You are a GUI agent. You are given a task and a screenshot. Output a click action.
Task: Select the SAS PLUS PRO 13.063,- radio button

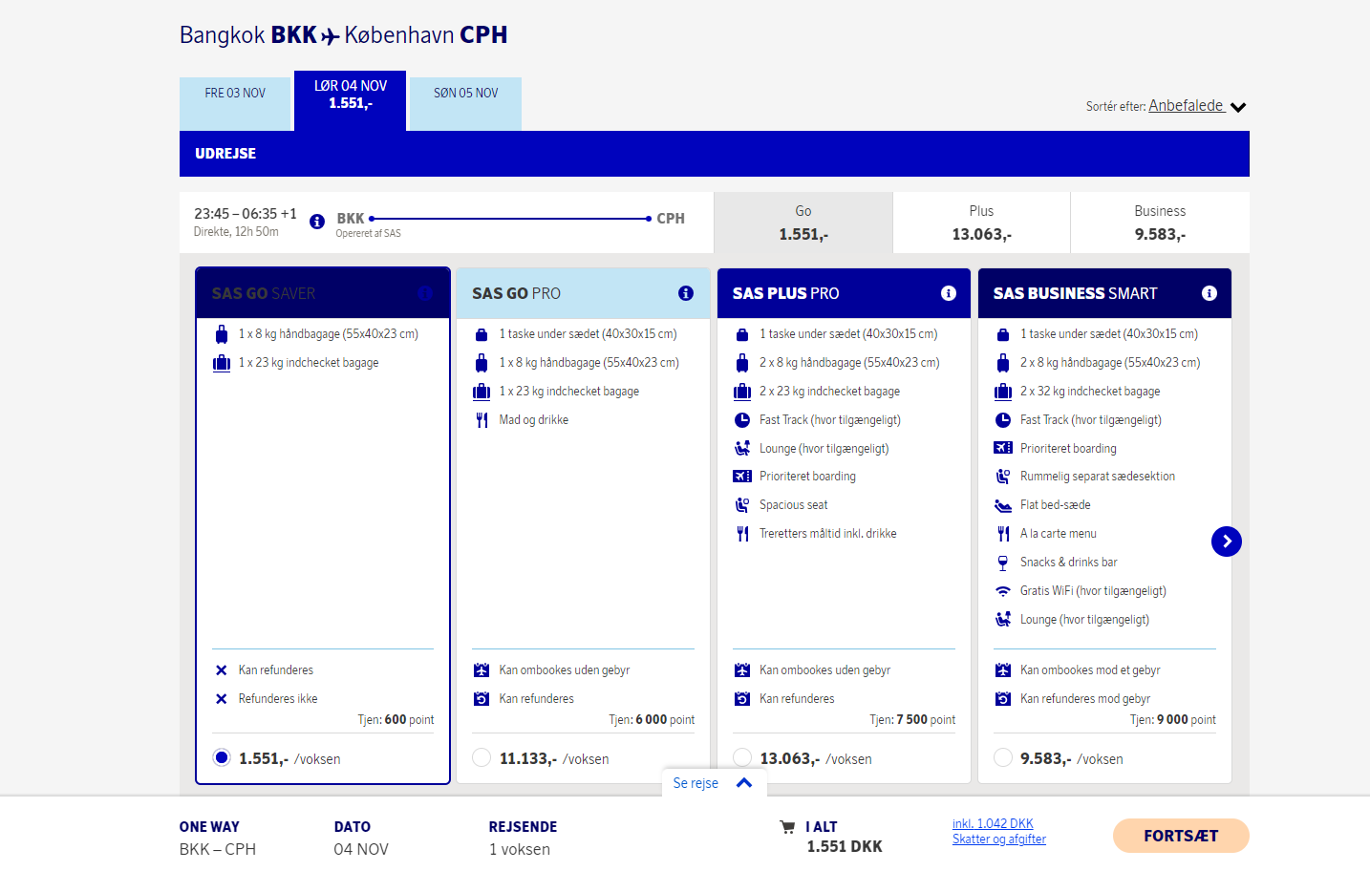pos(742,757)
